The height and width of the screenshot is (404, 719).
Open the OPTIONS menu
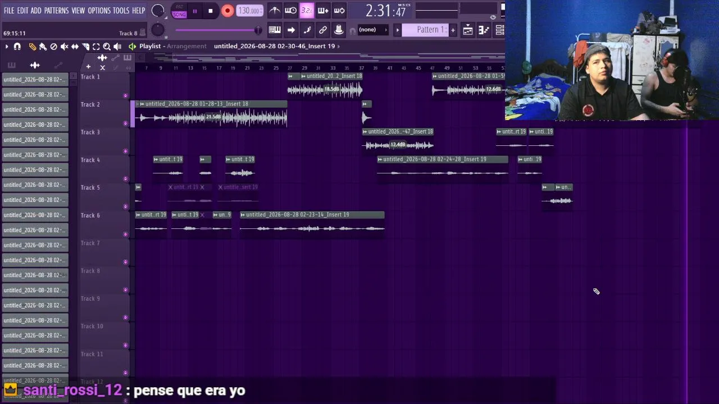[99, 11]
